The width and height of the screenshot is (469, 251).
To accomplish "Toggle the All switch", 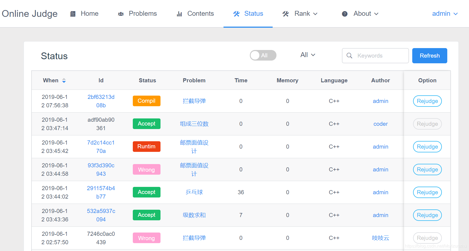I will [263, 55].
